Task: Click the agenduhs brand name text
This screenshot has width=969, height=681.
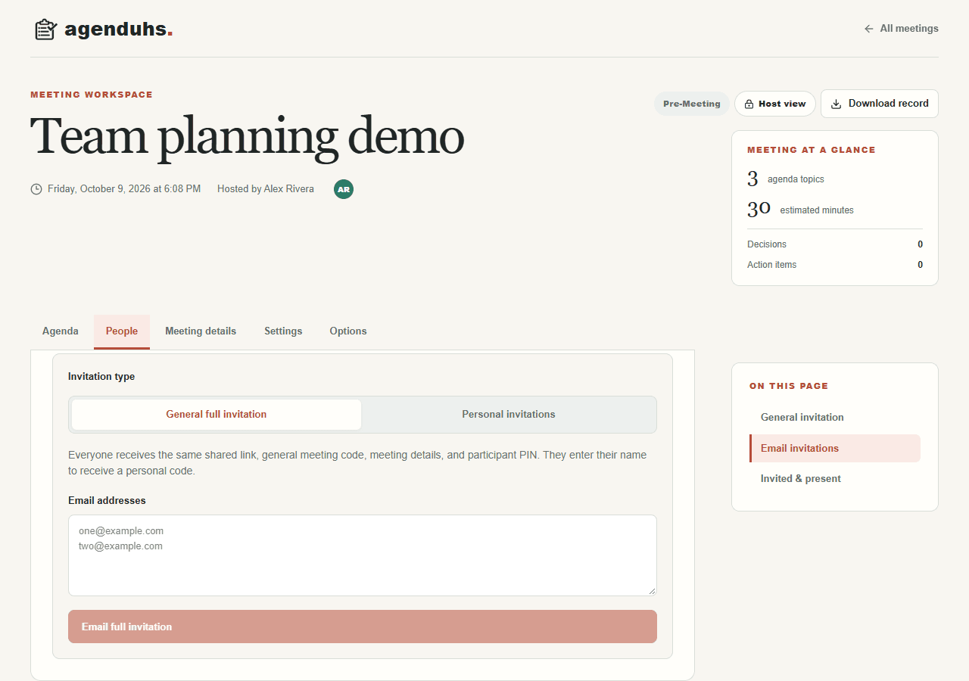Action: pos(118,30)
